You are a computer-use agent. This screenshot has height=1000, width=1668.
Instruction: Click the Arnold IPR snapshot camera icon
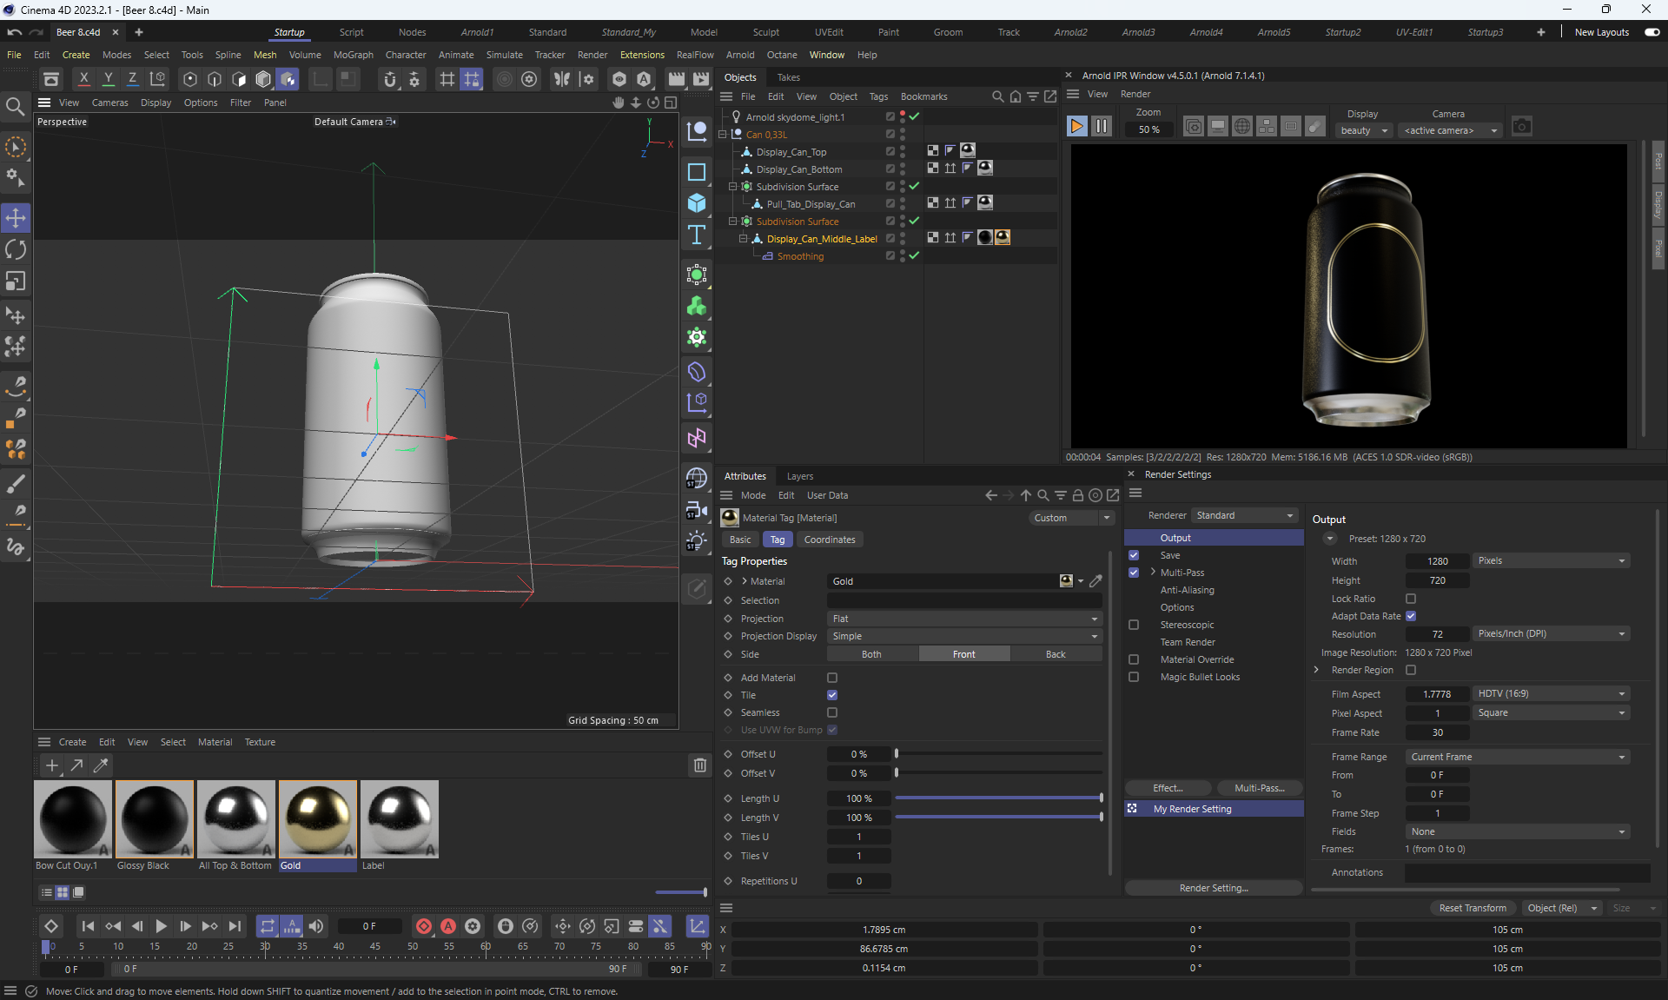pyautogui.click(x=1521, y=127)
